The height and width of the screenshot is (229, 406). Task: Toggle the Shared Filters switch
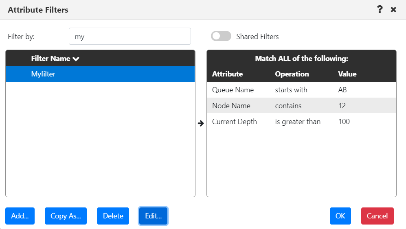click(x=221, y=36)
